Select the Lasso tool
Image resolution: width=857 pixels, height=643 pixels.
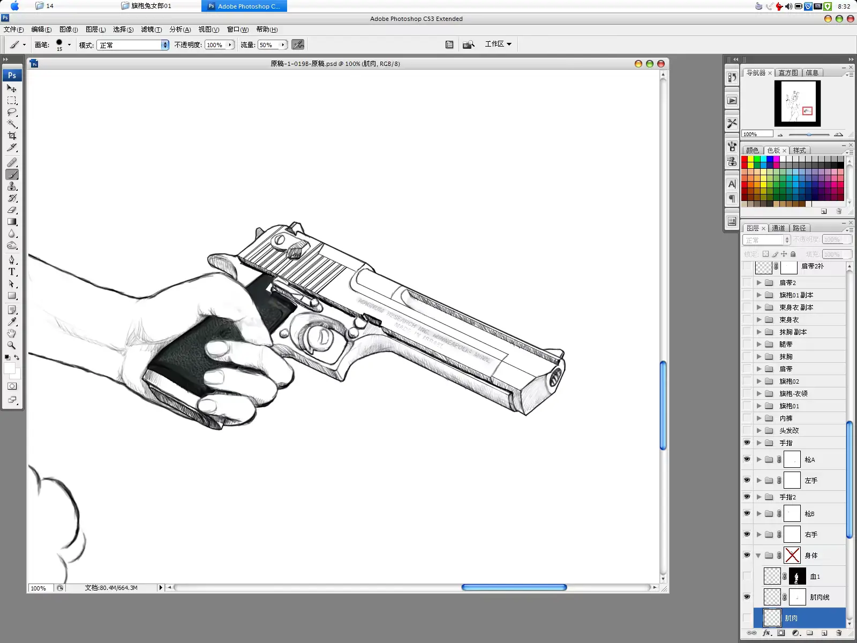pyautogui.click(x=12, y=112)
